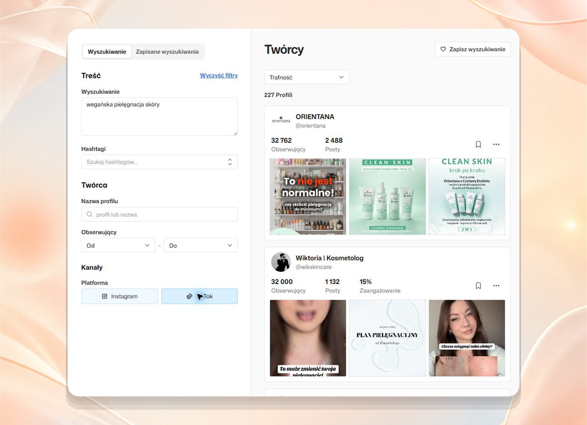Open the Wiktoria | Kosmetolog profile name
This screenshot has width=587, height=425.
coord(329,258)
